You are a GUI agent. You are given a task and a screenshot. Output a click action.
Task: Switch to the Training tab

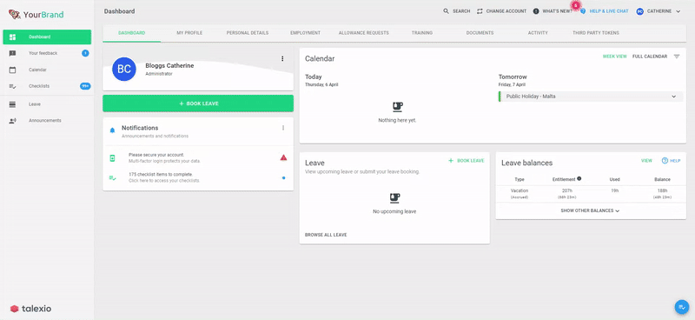click(x=422, y=33)
